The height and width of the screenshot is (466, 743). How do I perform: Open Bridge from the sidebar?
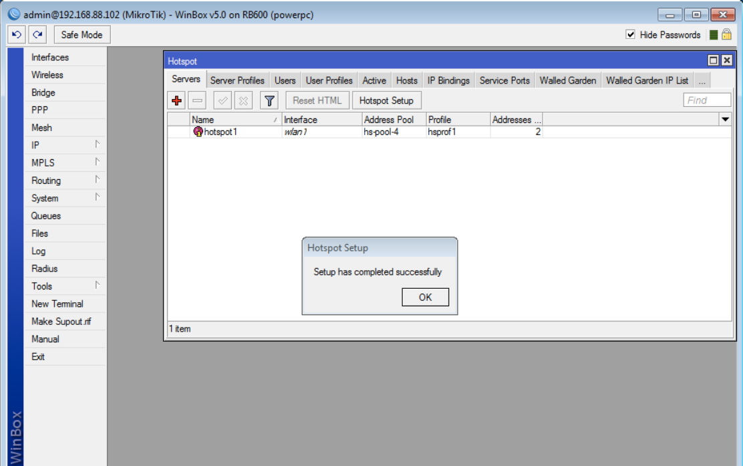[x=64, y=92]
